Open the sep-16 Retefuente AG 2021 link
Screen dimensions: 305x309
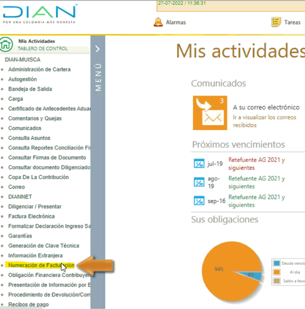click(x=256, y=201)
